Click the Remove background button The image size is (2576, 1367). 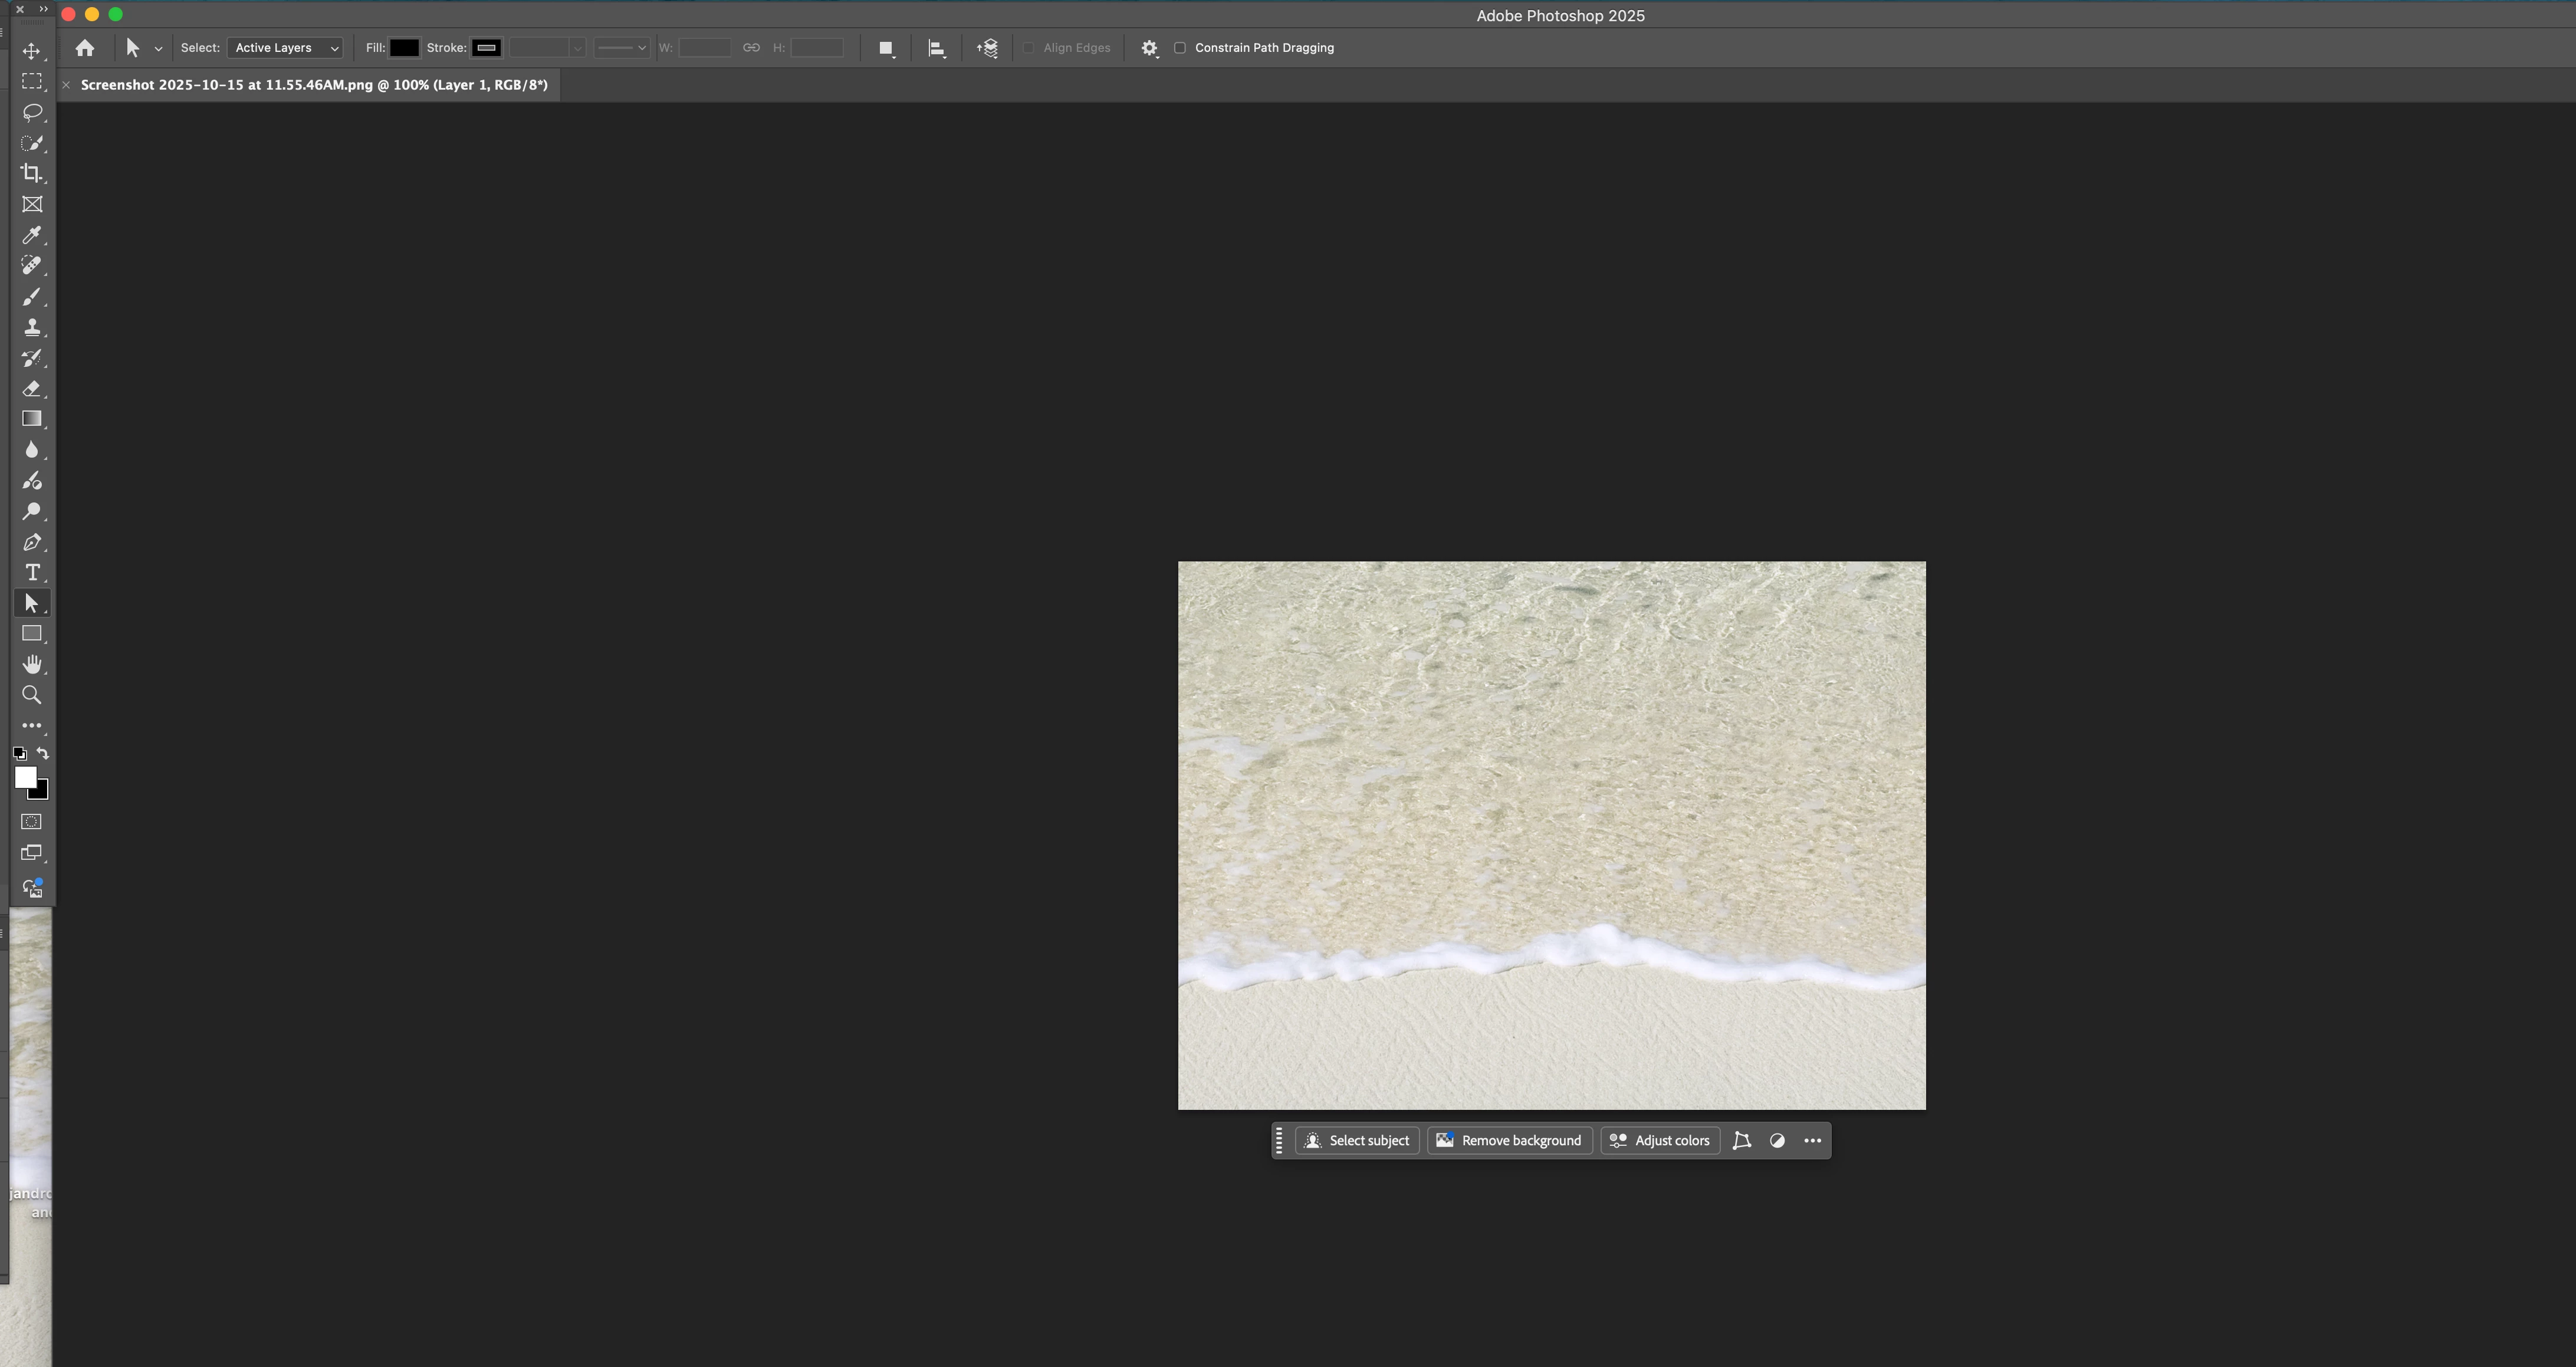[1509, 1140]
